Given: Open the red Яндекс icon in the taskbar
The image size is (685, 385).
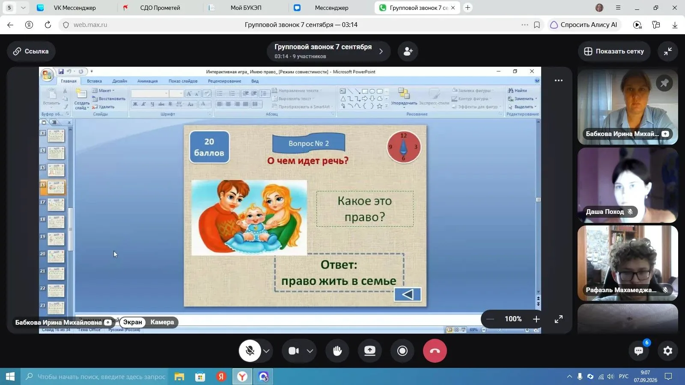Looking at the screenshot, I should coord(221,376).
